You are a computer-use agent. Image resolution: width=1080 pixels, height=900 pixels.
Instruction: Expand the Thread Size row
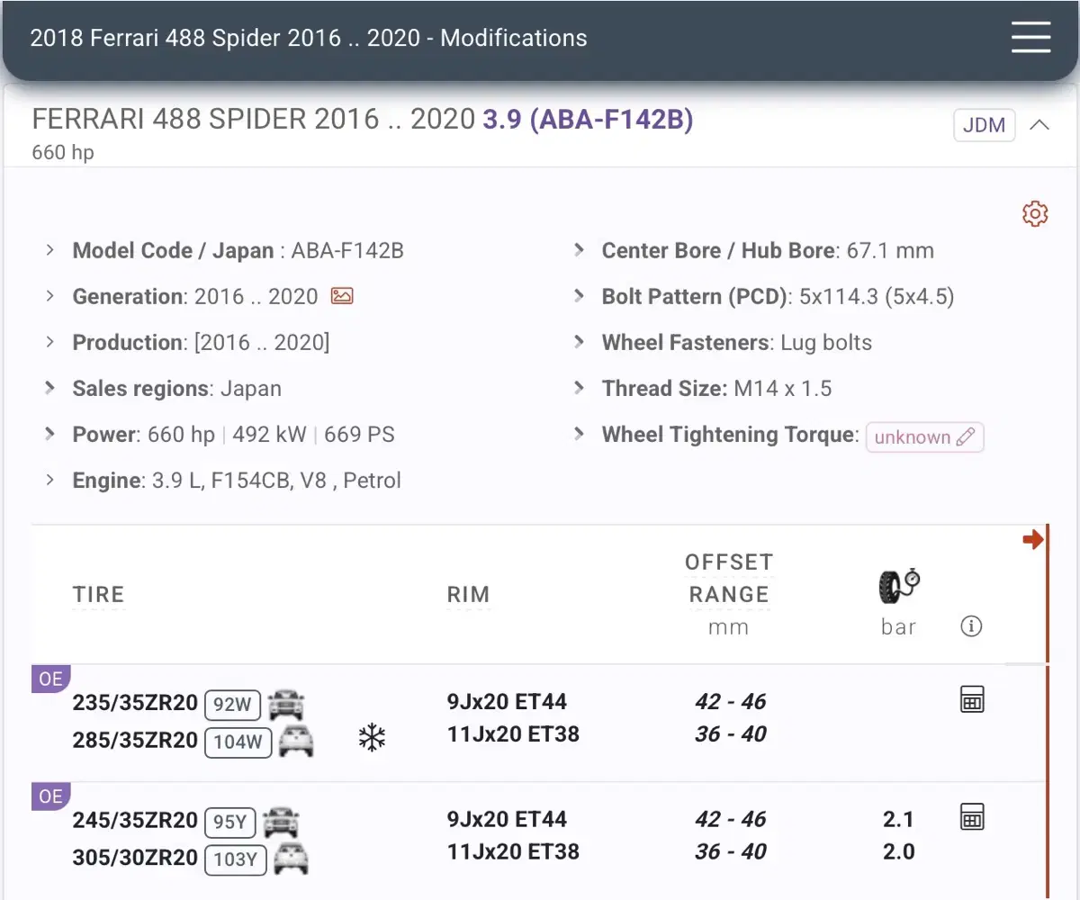pyautogui.click(x=580, y=388)
